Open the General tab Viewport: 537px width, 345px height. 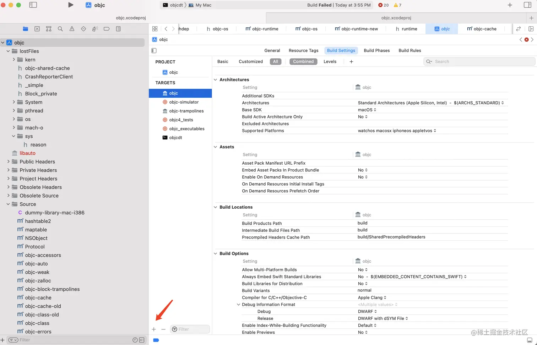[272, 50]
